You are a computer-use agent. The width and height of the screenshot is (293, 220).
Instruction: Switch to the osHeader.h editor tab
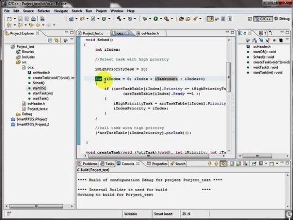(x=150, y=33)
